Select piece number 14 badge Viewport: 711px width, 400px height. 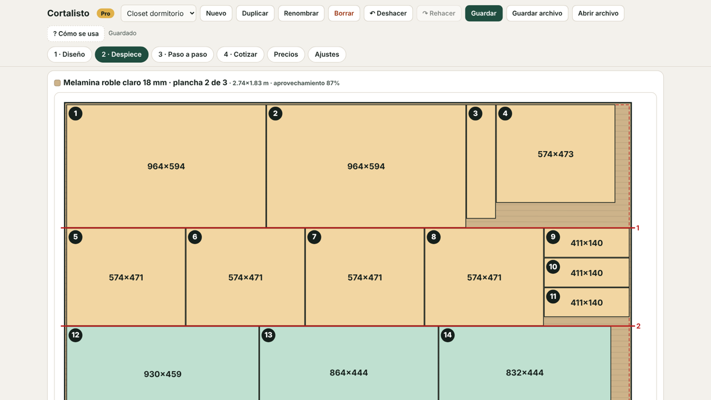pos(448,335)
